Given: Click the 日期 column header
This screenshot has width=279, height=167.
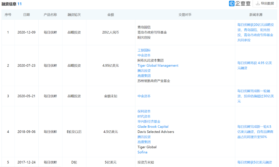Looking at the screenshot, I should pos(27,15).
